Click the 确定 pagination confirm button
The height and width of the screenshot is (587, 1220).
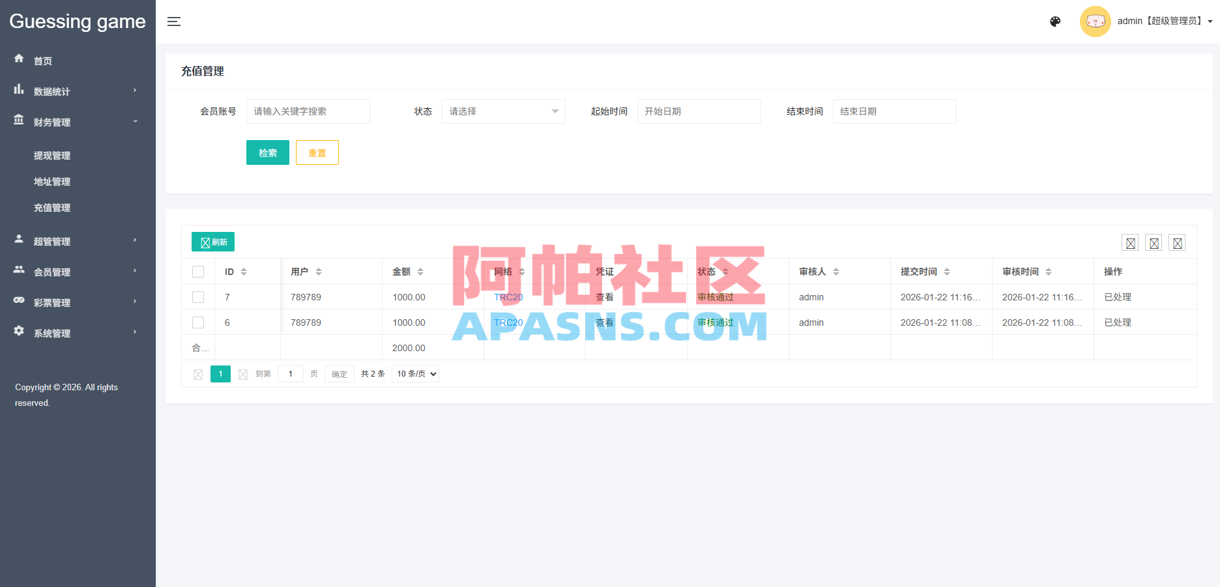point(340,374)
